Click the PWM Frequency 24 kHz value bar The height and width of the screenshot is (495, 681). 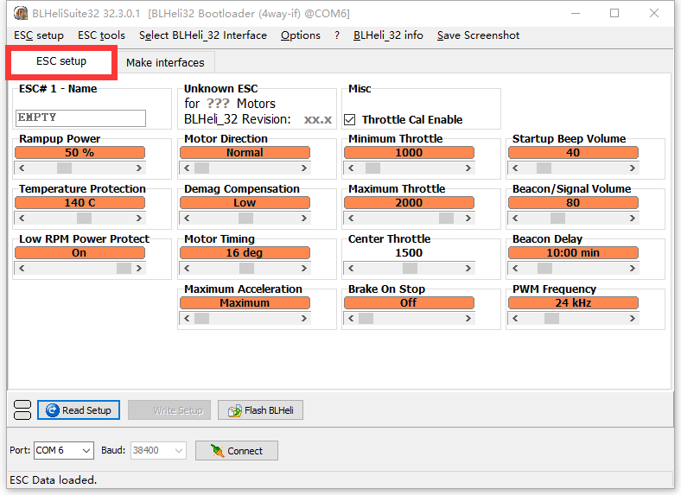(573, 302)
